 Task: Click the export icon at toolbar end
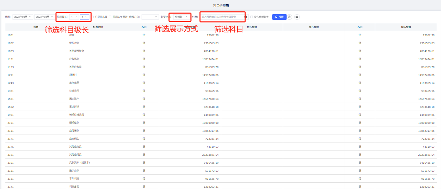[297, 17]
